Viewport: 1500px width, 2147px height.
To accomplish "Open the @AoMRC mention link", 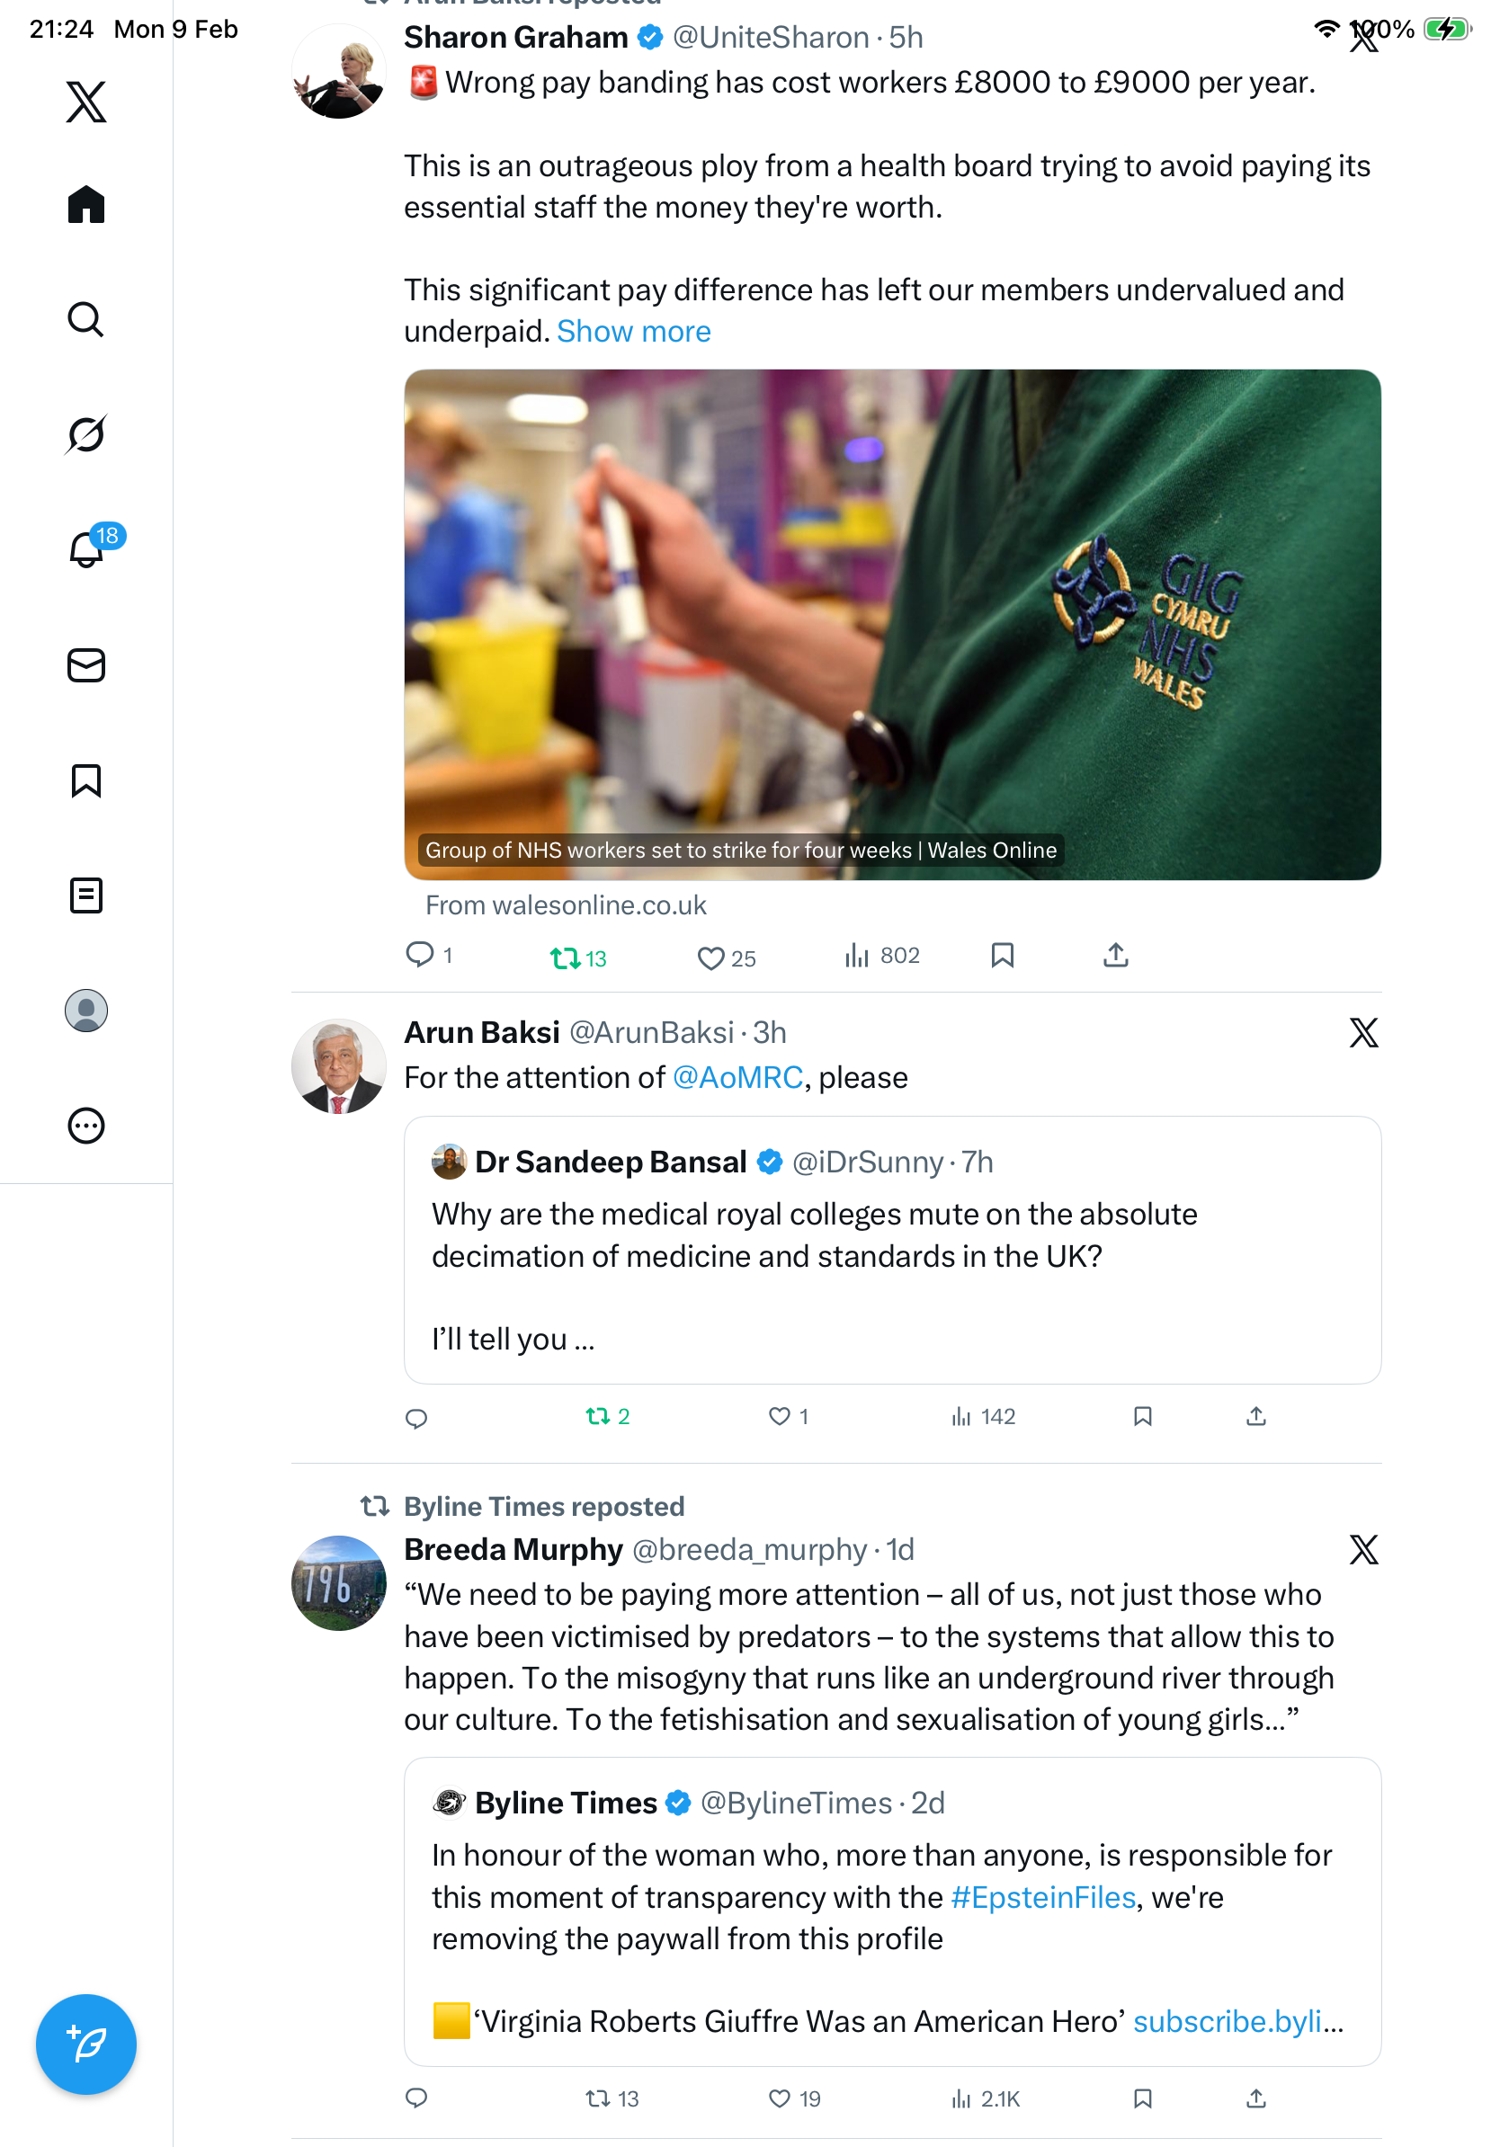I will [x=737, y=1077].
